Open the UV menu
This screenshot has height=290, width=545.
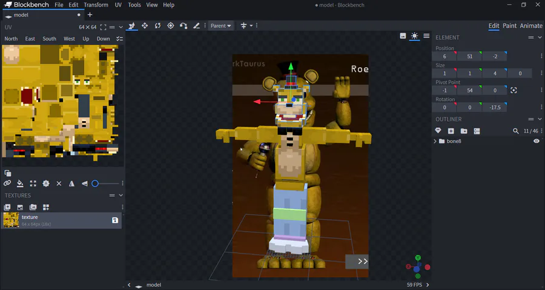(118, 5)
